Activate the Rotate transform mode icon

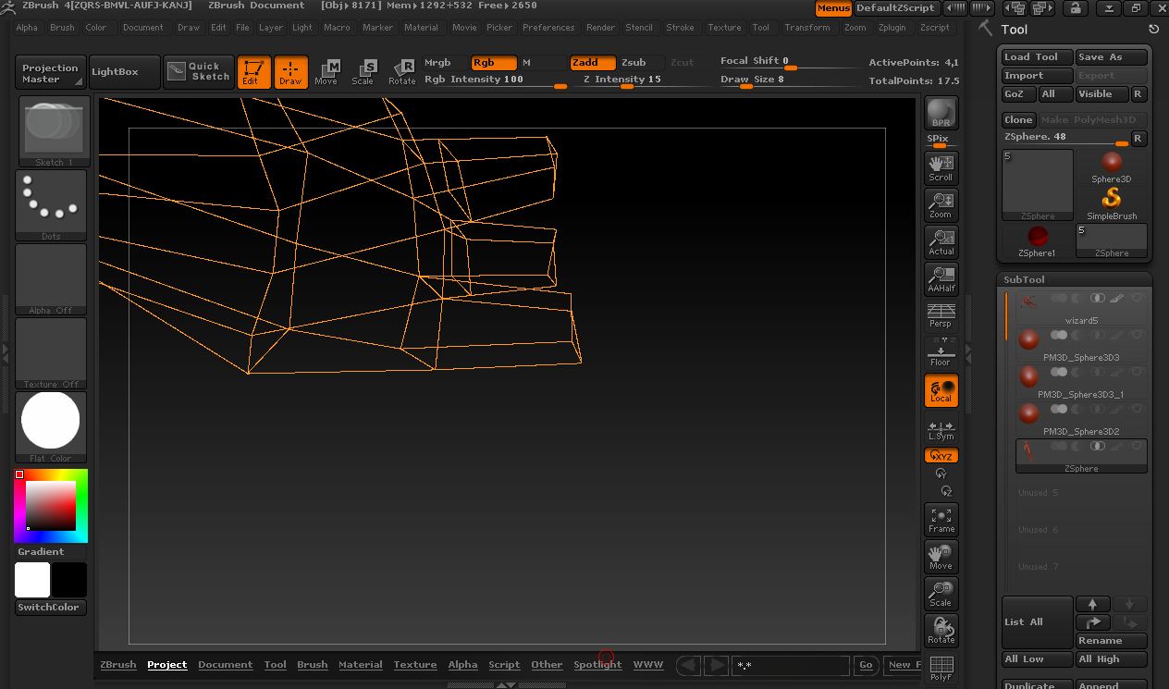click(401, 71)
